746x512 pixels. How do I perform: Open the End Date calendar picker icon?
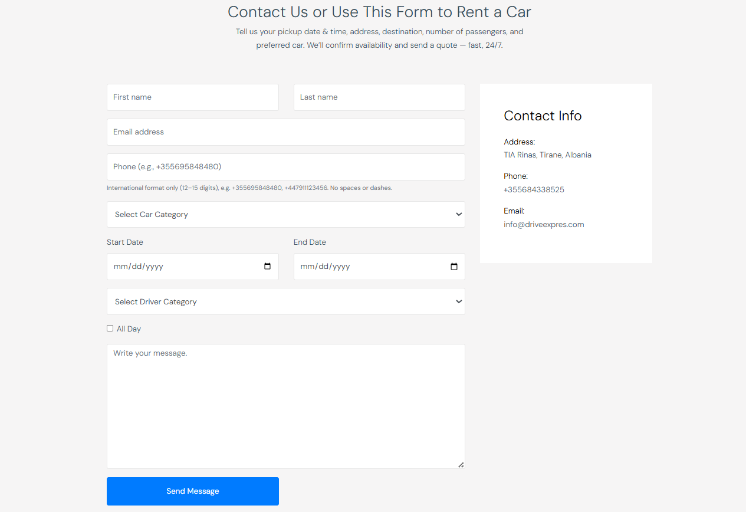[454, 267]
